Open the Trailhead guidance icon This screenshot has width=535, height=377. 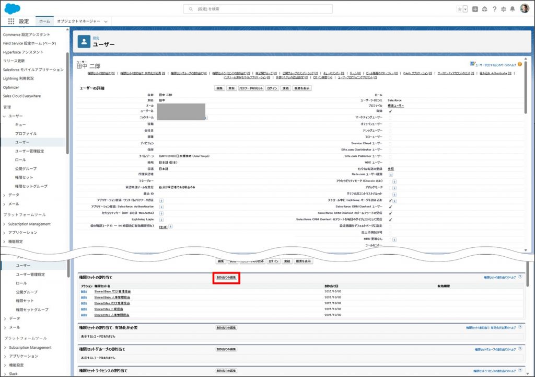(x=484, y=9)
